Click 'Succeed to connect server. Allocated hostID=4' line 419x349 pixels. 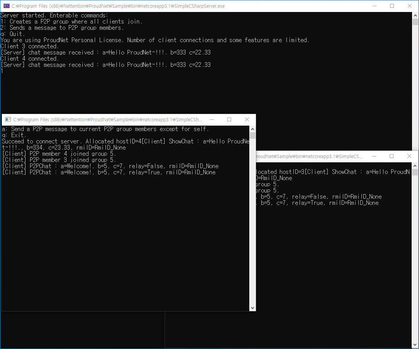[x=126, y=141]
